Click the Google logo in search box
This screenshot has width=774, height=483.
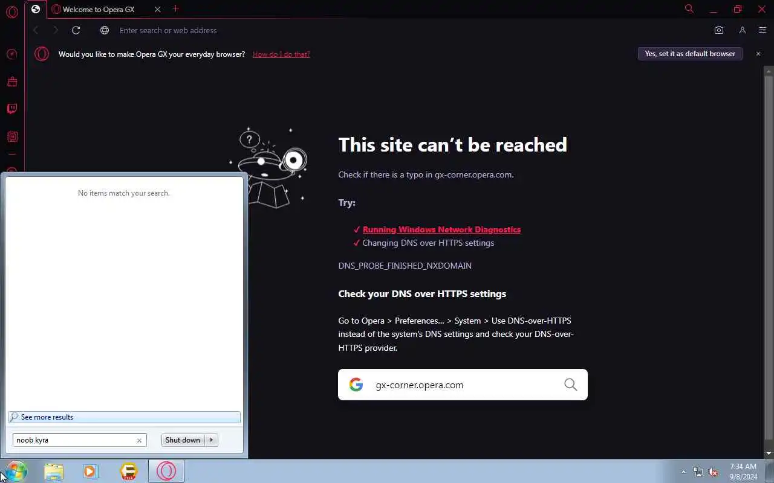click(x=356, y=385)
